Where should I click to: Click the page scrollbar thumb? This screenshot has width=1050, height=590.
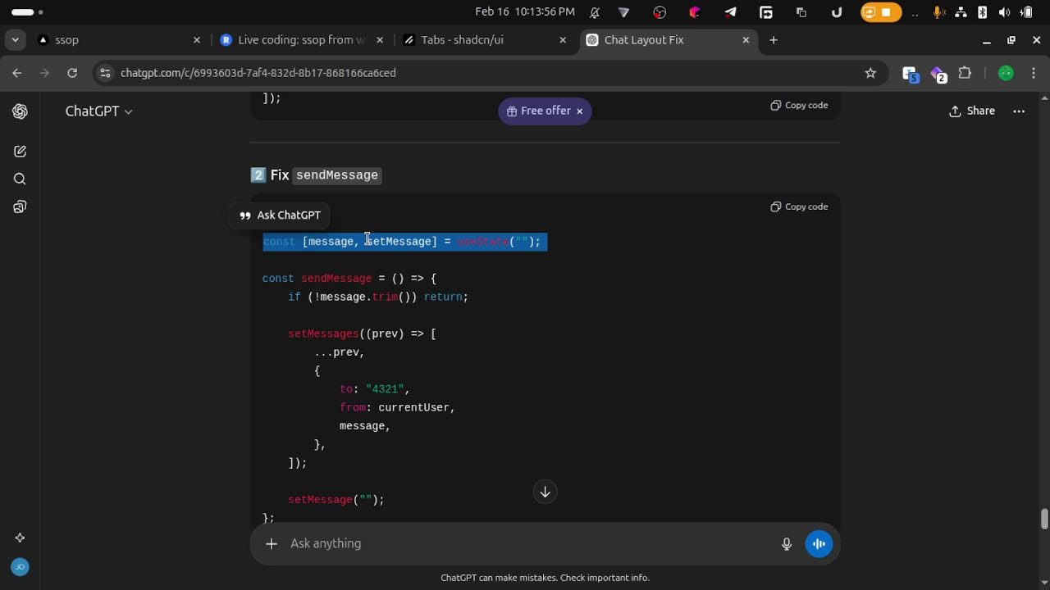click(1044, 520)
